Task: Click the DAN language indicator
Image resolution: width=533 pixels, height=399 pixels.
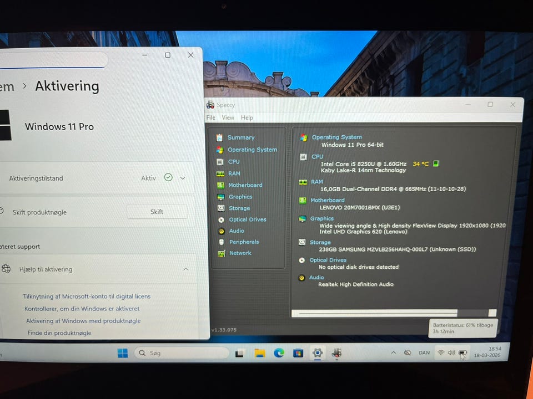Action: [424, 353]
